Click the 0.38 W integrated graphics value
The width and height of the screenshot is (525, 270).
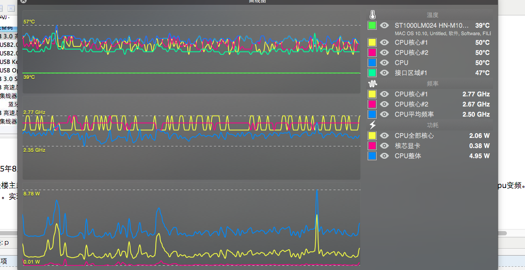pyautogui.click(x=480, y=146)
